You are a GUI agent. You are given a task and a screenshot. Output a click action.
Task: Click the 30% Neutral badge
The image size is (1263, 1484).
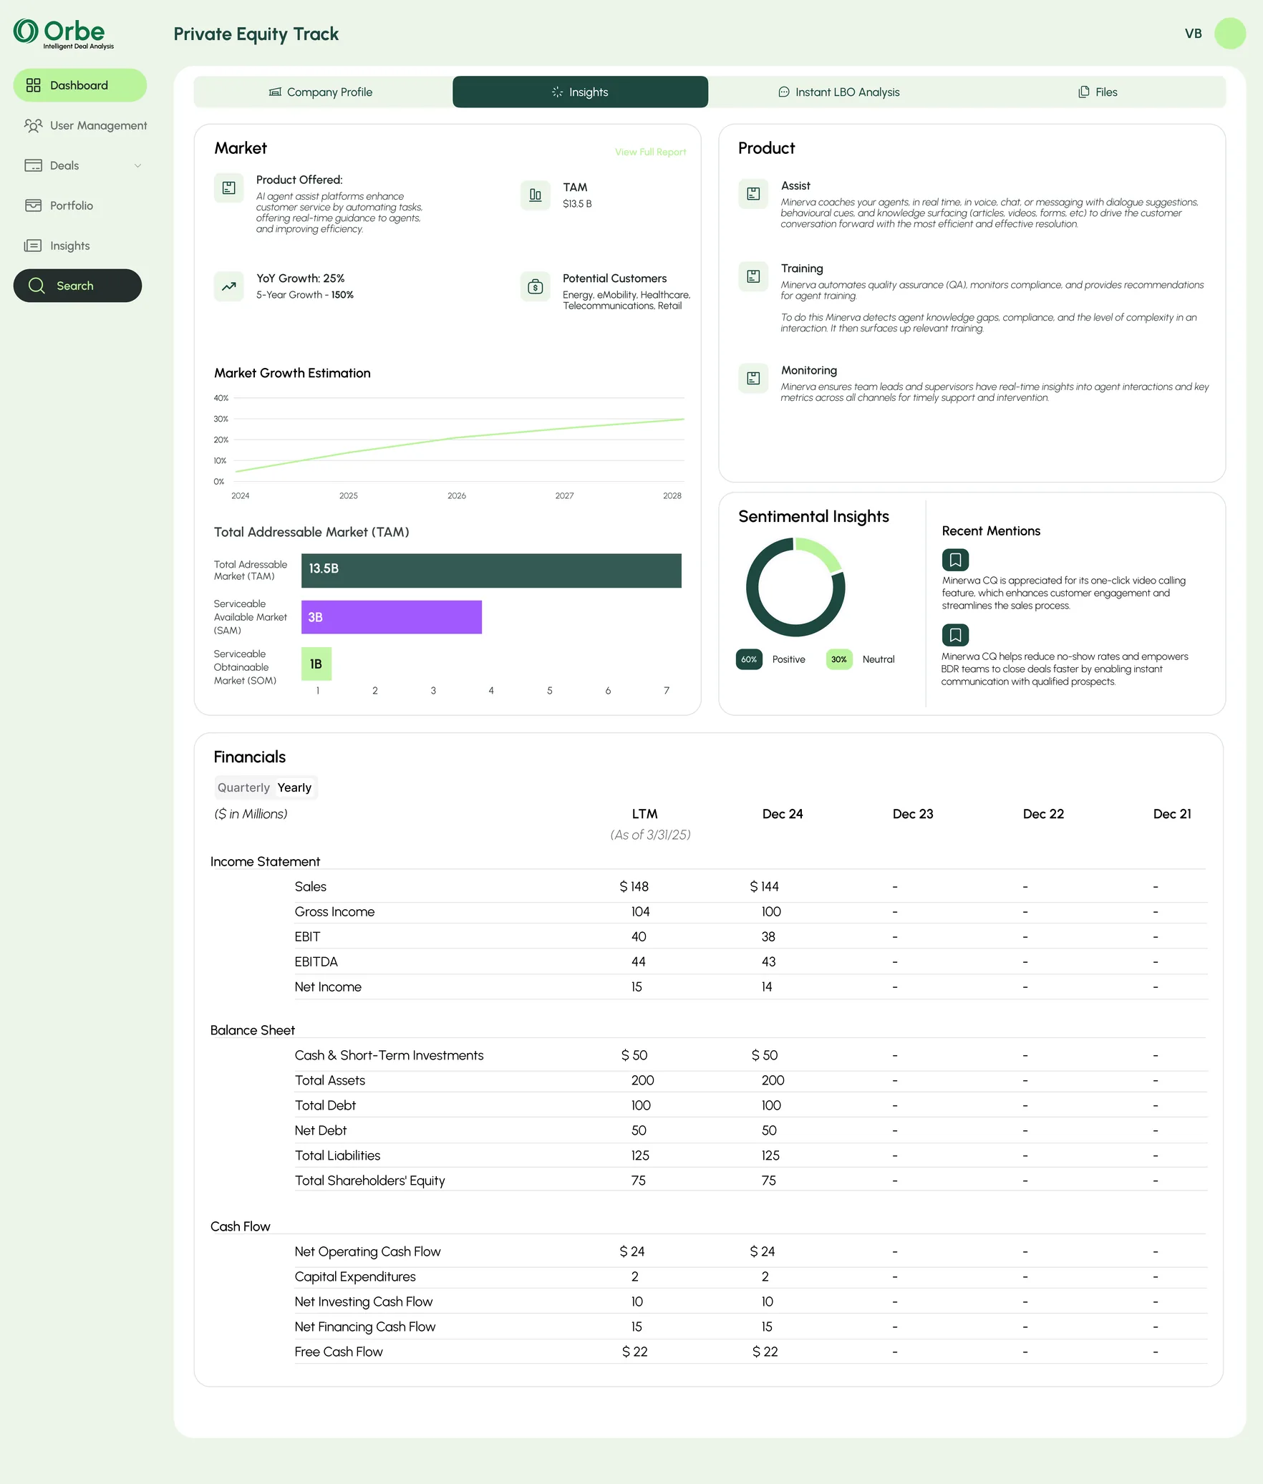(839, 659)
